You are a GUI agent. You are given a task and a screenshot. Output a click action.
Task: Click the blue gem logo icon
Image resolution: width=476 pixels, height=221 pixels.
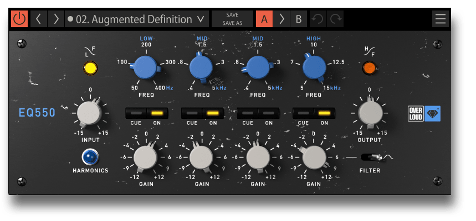click(432, 114)
